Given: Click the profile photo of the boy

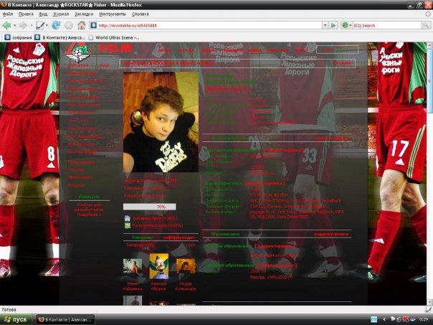Looking at the screenshot, I should (x=161, y=122).
